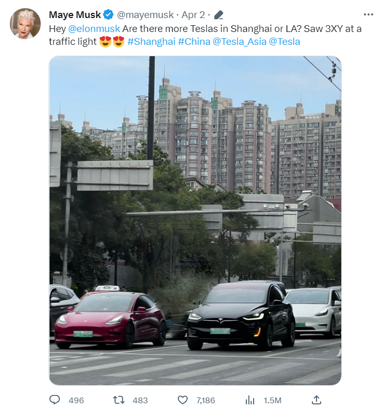383x413 pixels.
Task: Open the Apr 2 timestamp link
Action: pos(193,15)
